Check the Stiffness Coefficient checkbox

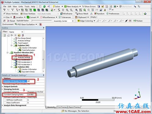coord(5,100)
